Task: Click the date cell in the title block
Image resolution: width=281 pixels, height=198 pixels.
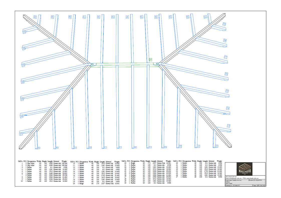Action: pyautogui.click(x=262, y=186)
